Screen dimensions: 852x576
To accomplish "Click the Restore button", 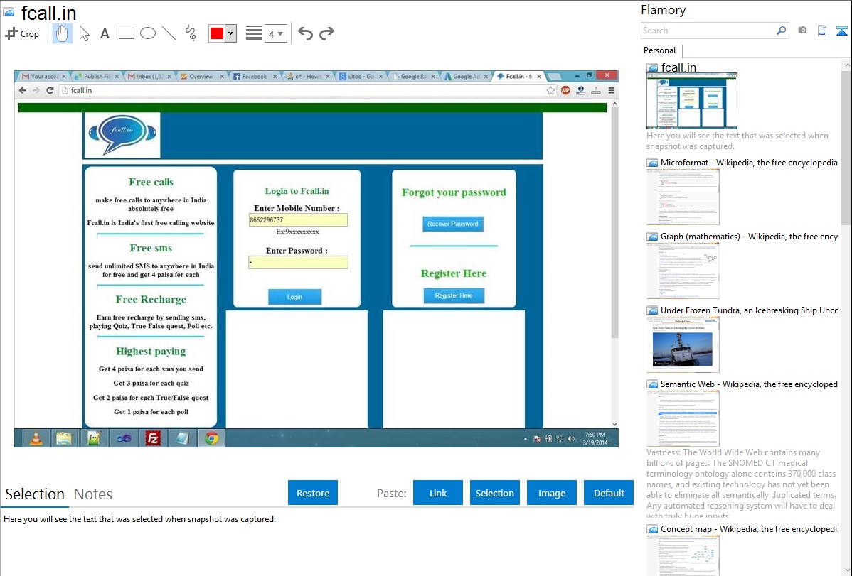I will pos(313,493).
